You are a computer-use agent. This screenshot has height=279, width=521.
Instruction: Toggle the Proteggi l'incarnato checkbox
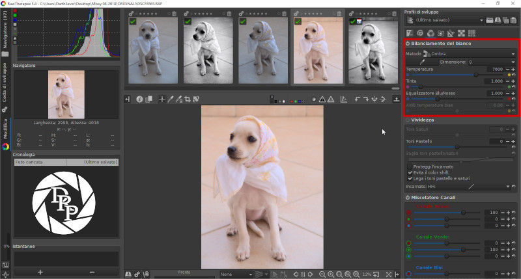point(409,166)
